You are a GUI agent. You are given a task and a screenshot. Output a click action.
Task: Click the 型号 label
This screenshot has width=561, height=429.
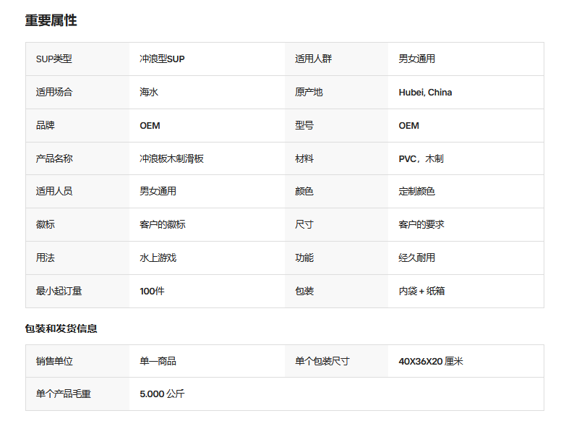coord(304,126)
